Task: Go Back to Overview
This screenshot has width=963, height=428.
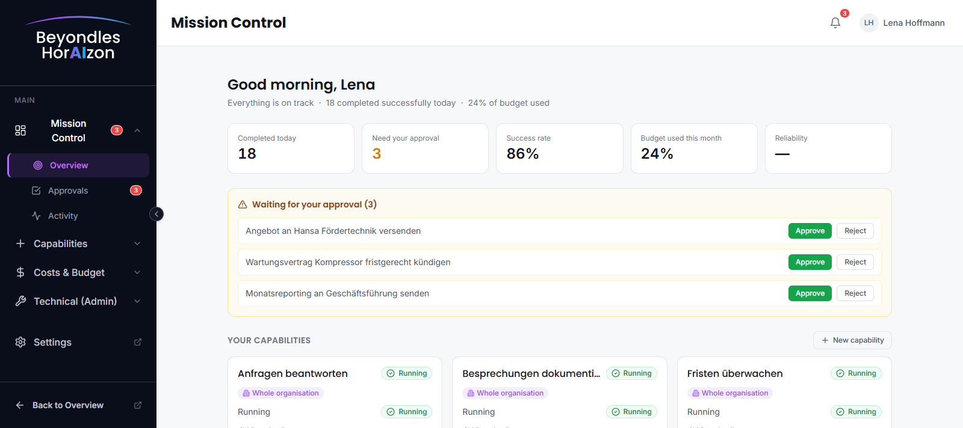Action: 78,405
